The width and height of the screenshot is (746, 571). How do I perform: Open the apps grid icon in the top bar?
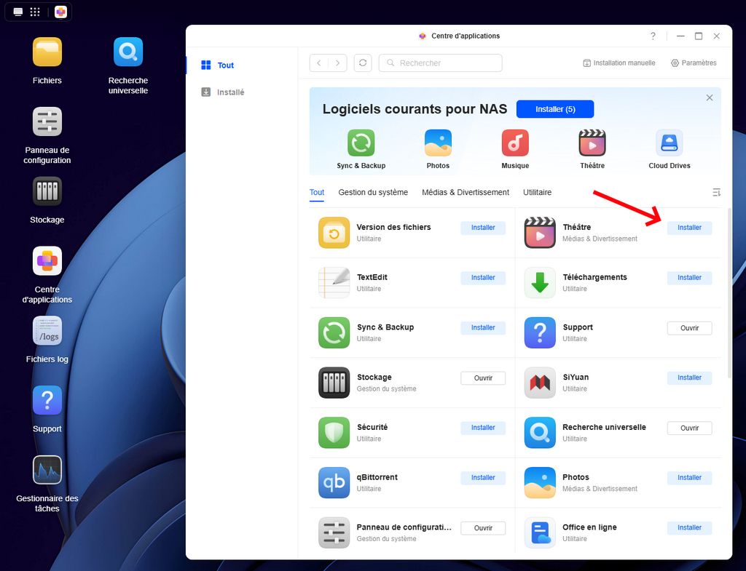[x=35, y=12]
